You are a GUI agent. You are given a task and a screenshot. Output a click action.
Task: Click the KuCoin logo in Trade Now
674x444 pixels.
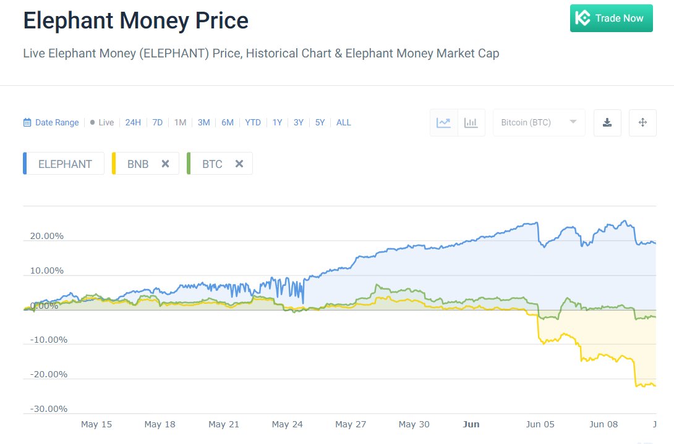582,18
